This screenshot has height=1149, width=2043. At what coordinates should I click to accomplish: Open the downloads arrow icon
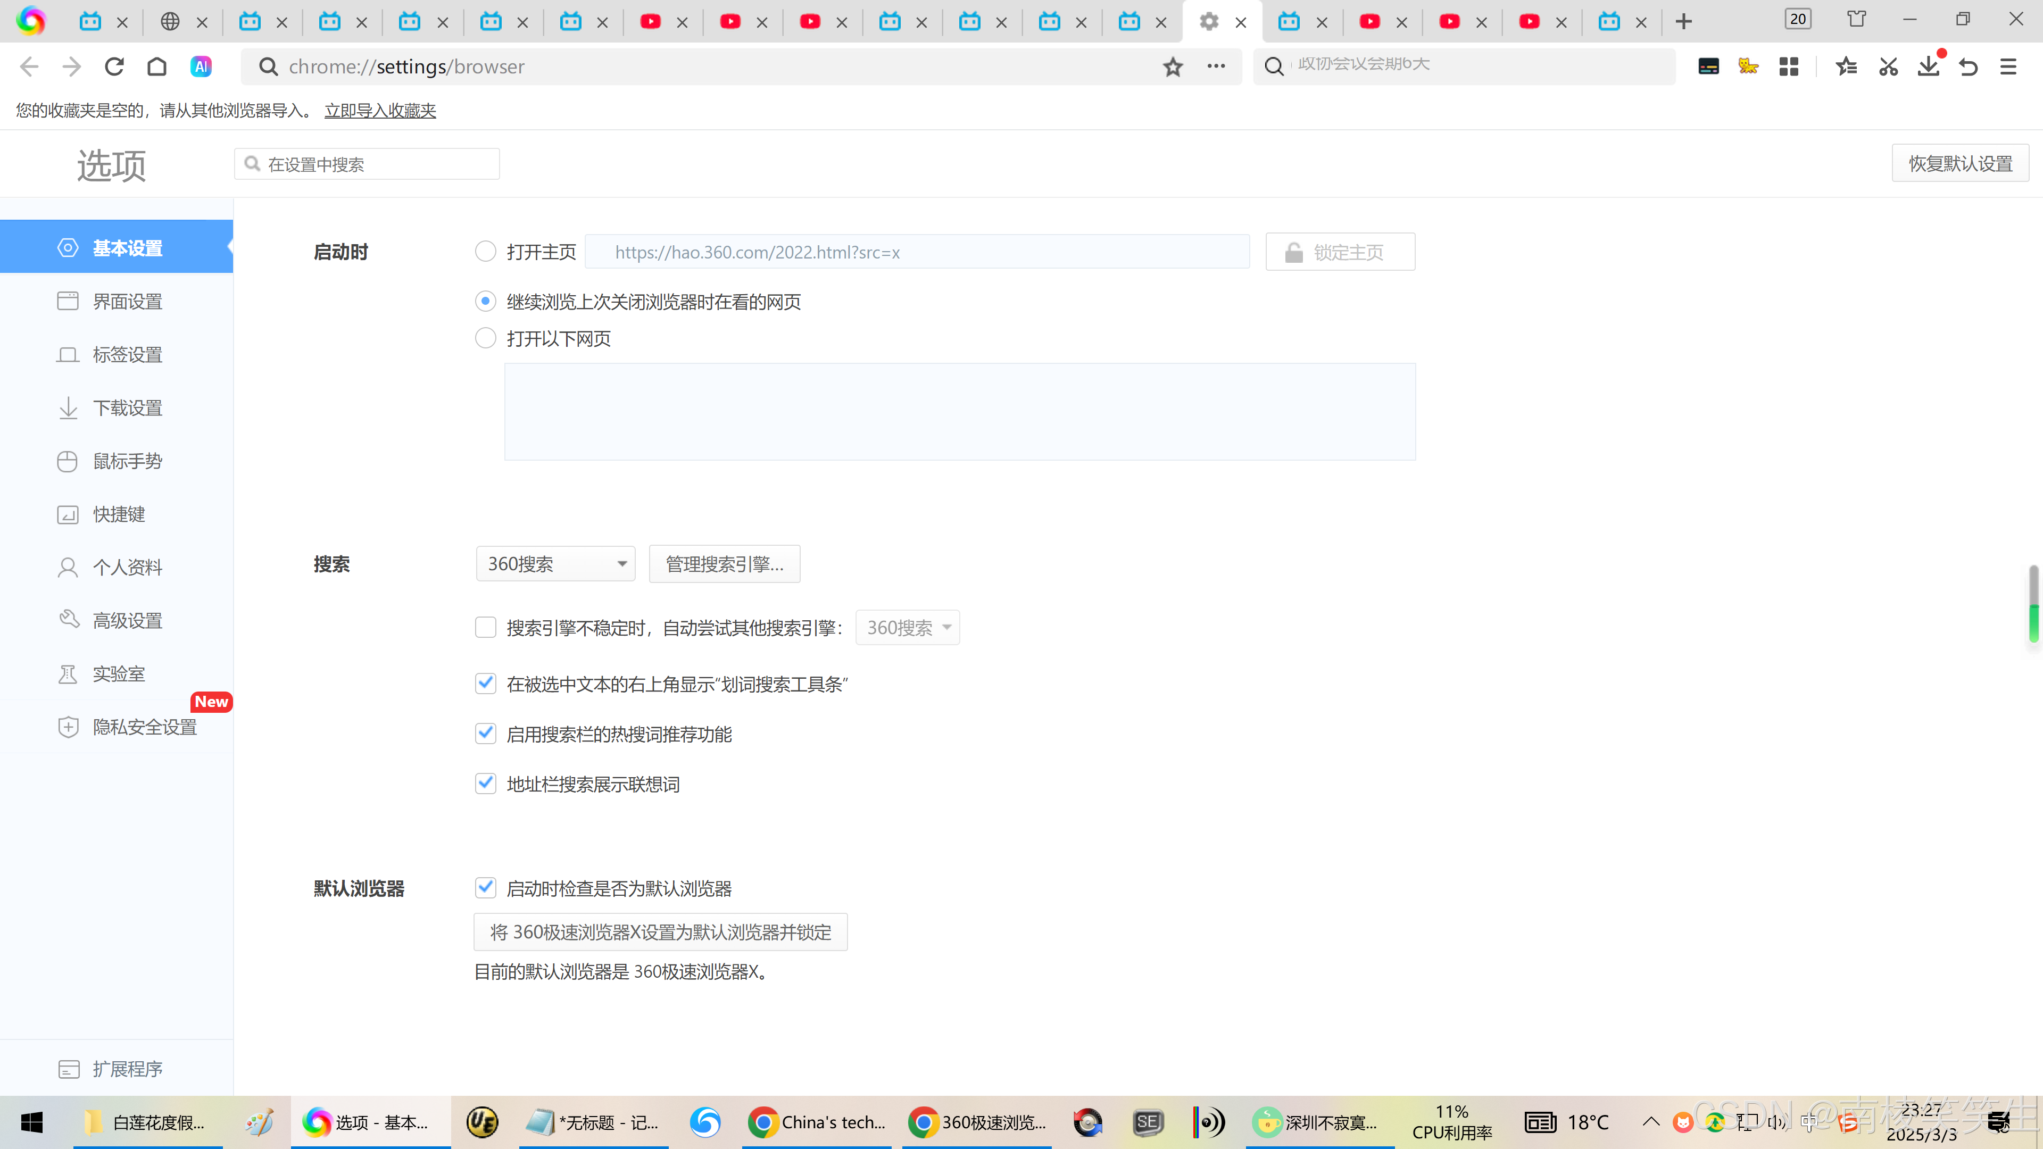click(1928, 66)
